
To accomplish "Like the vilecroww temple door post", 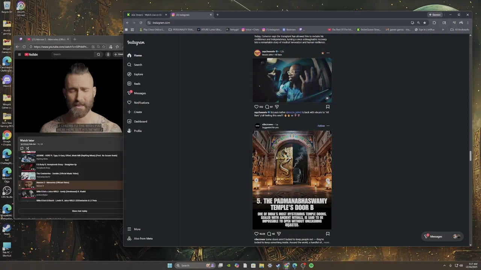I will pyautogui.click(x=257, y=234).
